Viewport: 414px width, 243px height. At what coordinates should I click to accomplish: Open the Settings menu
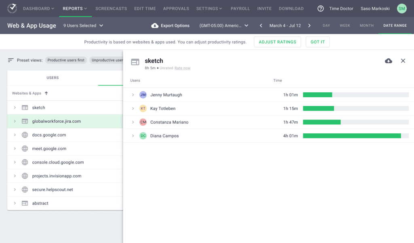209,8
